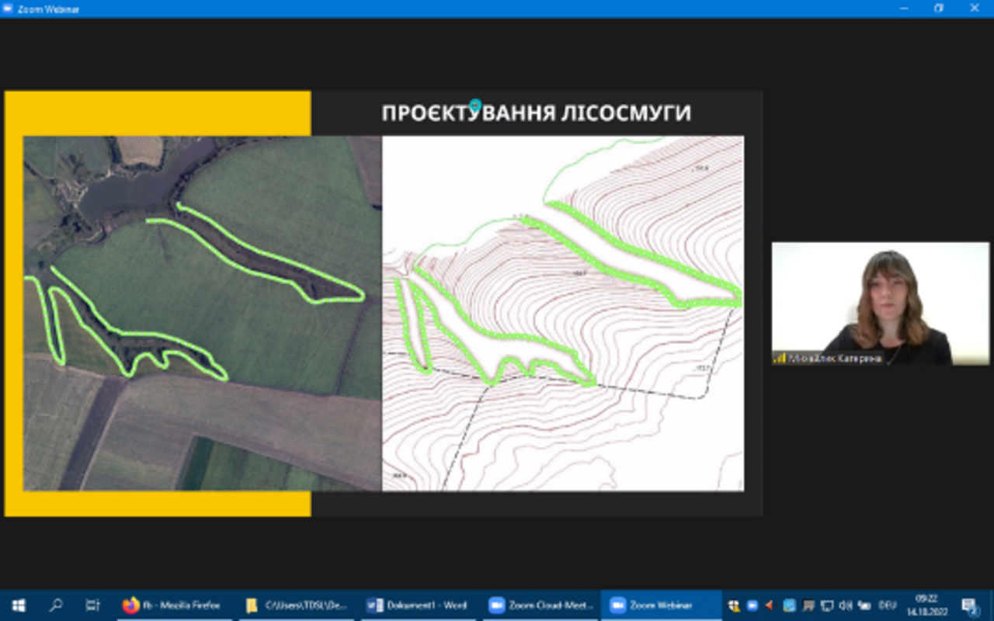The width and height of the screenshot is (994, 621).
Task: Click the speaker's video thumbnail
Action: 880,304
